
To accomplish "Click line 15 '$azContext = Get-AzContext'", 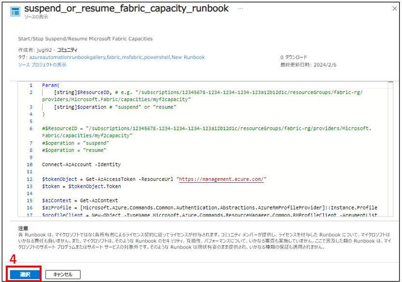I will [x=80, y=200].
